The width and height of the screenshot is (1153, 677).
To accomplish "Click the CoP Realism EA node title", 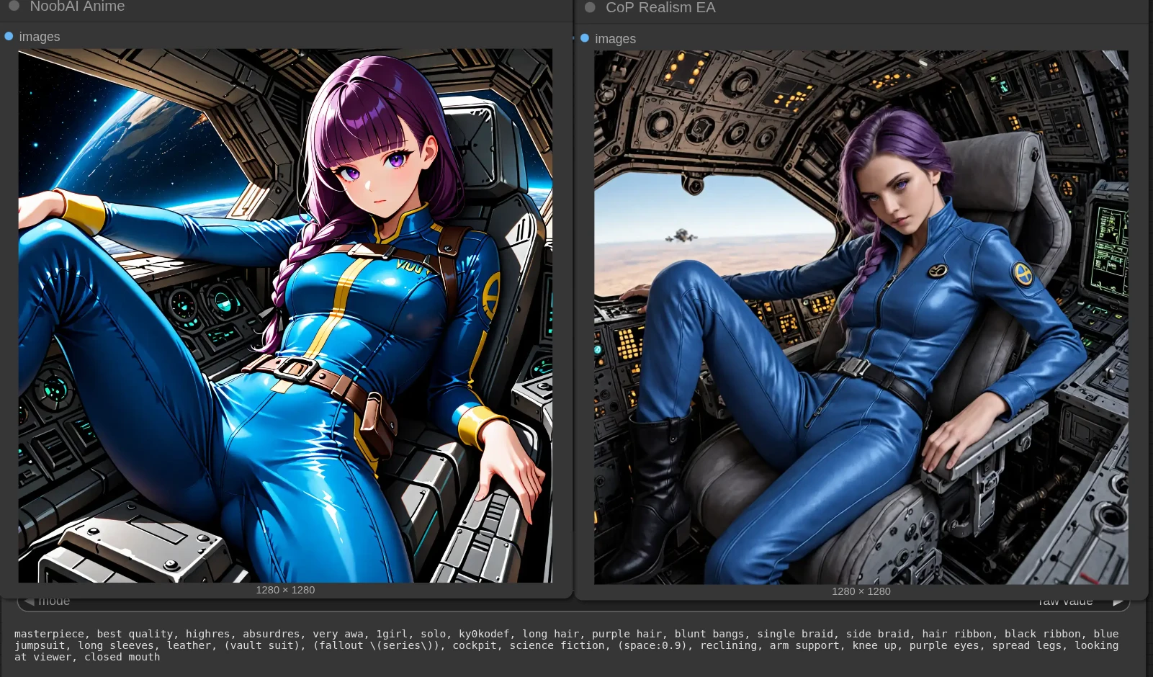I will (660, 7).
